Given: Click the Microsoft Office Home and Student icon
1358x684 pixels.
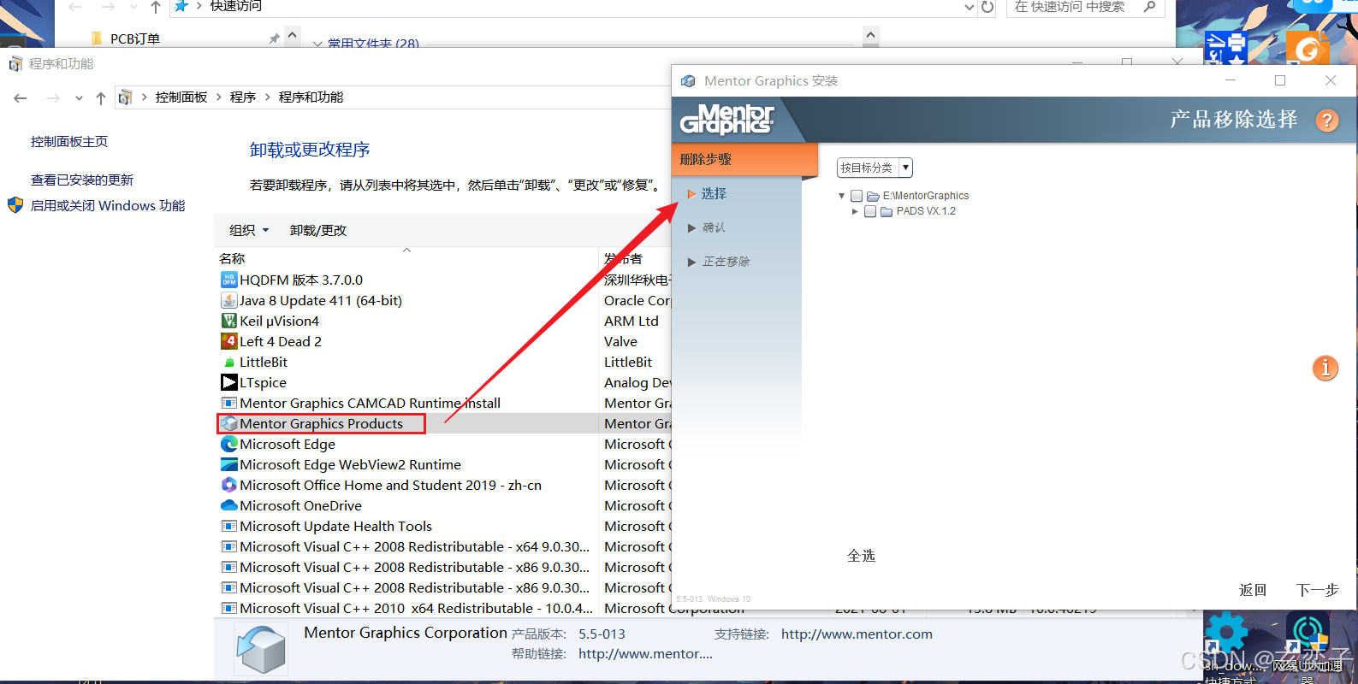Looking at the screenshot, I should [x=228, y=485].
